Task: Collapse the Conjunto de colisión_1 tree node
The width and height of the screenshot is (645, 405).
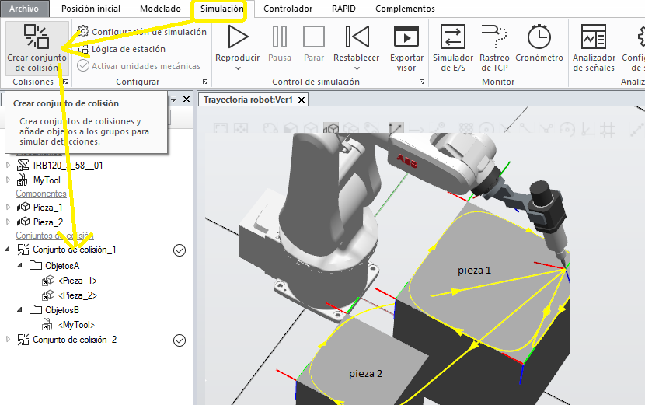Action: 9,250
